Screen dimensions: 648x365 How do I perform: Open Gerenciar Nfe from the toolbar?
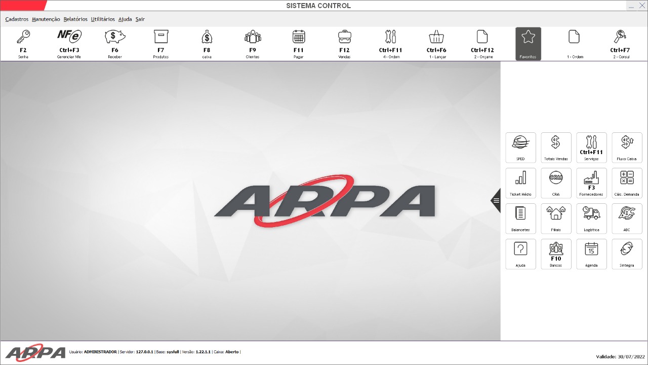[x=69, y=44]
